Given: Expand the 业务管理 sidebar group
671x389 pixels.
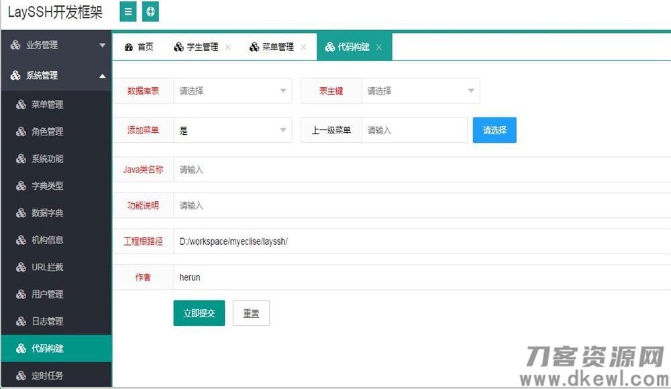Looking at the screenshot, I should coord(56,45).
